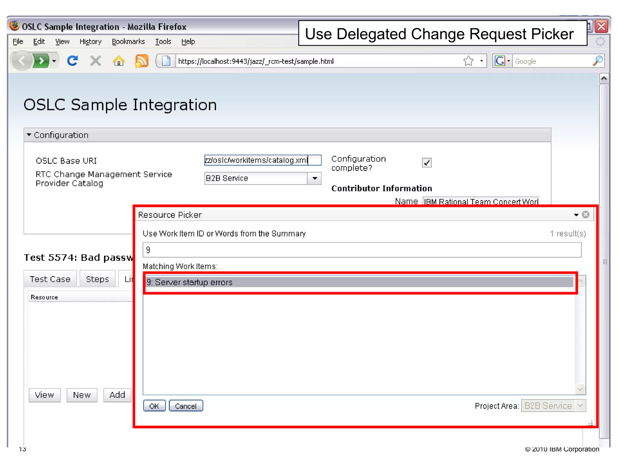
Task: Click the work item search field
Action: (x=362, y=250)
